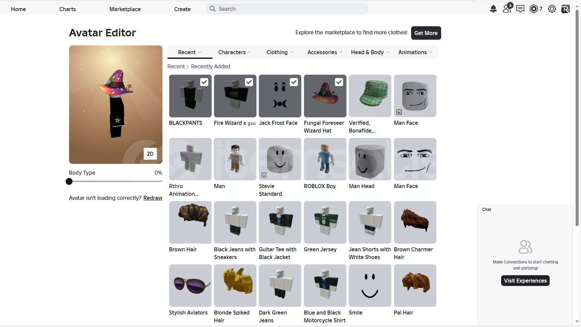Click the chat connections people icon
This screenshot has height=327, width=581.
(525, 247)
